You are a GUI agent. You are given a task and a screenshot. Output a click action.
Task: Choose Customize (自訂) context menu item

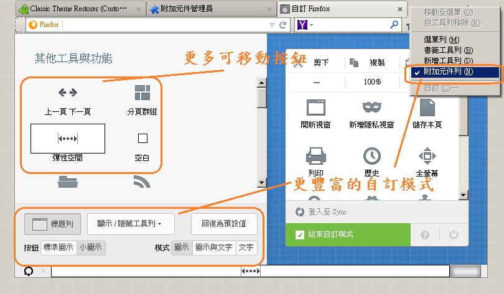pos(455,88)
